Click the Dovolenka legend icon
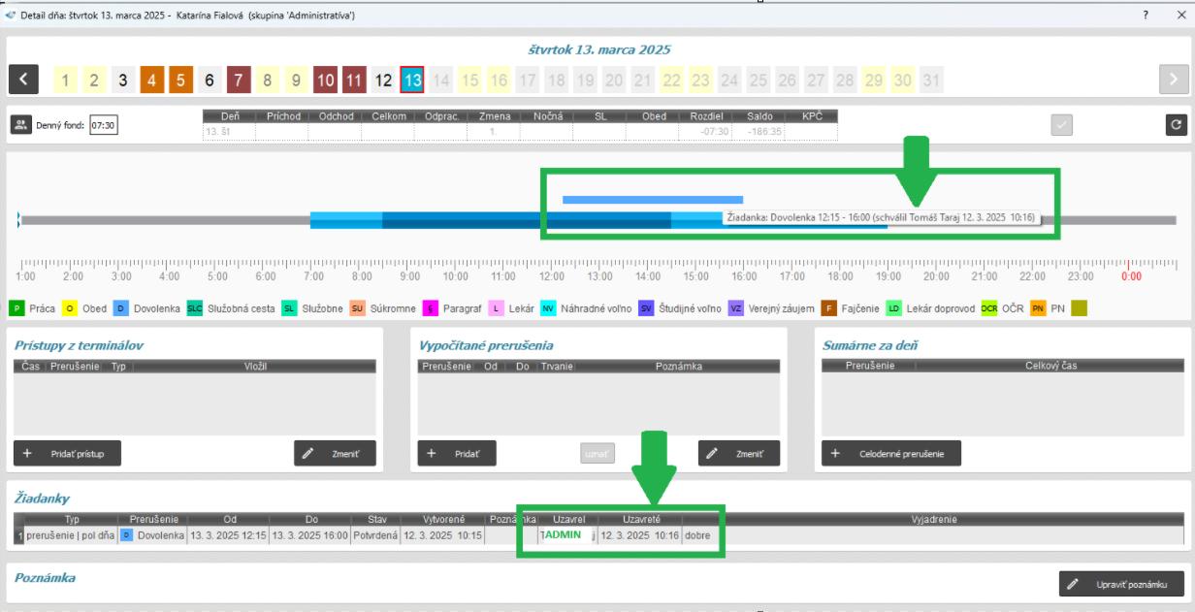Screen dimensions: 1195x612 pos(120,308)
